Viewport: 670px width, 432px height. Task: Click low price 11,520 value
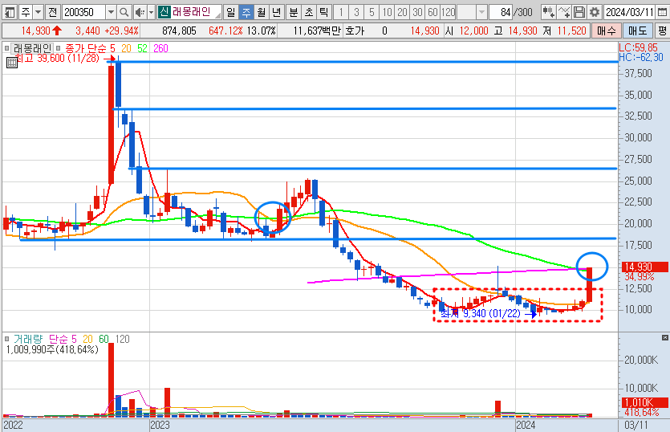pyautogui.click(x=572, y=31)
